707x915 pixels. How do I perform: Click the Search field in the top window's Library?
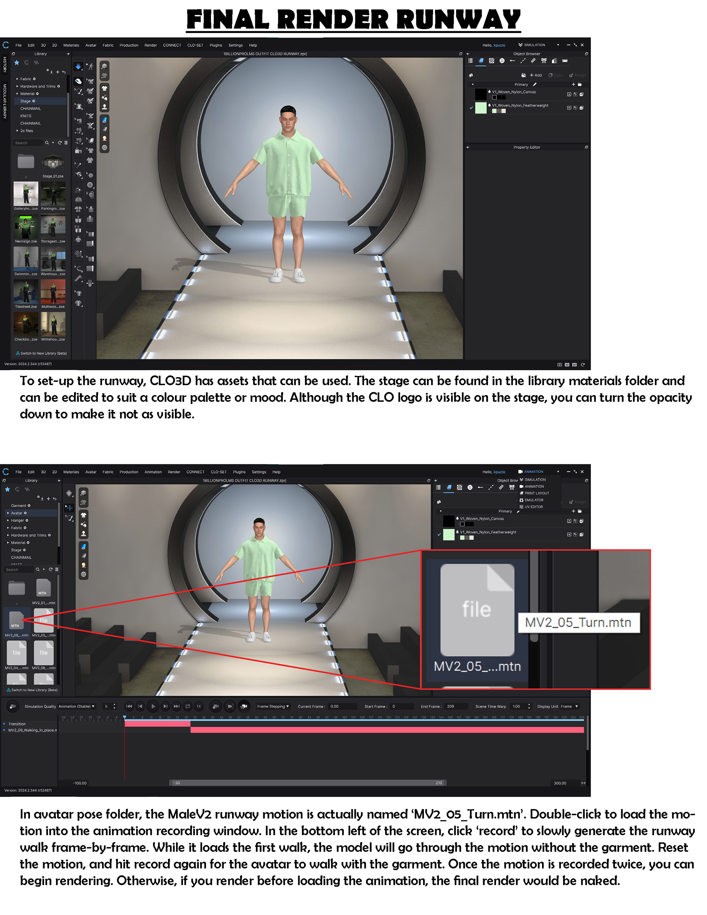[28, 143]
